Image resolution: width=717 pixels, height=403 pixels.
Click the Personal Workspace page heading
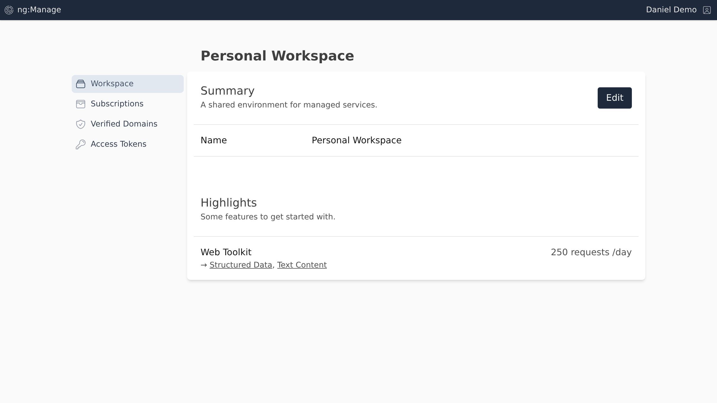tap(277, 56)
